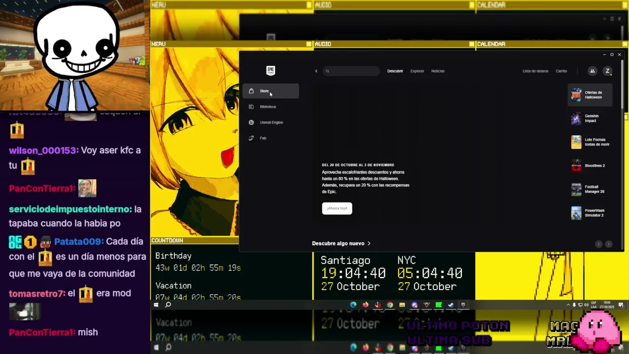Click the wilson_000153 username in chat
The height and width of the screenshot is (354, 629).
pos(43,150)
